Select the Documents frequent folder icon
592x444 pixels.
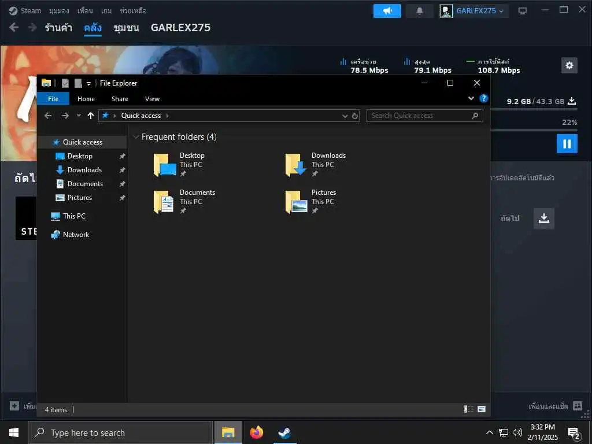coord(164,202)
